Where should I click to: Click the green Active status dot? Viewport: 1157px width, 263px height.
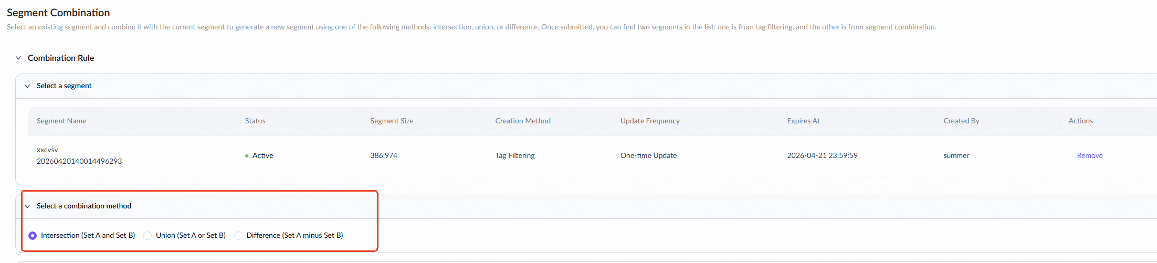247,156
